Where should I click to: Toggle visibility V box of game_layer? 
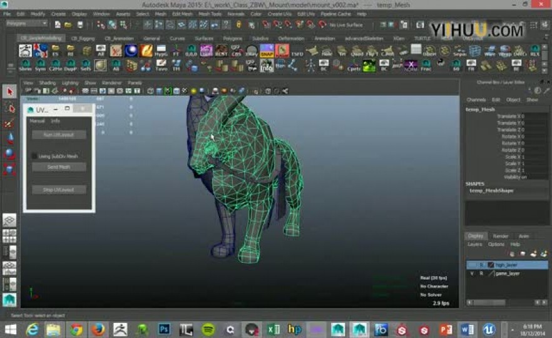click(x=472, y=274)
